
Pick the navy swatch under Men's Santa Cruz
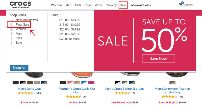click(44, 83)
